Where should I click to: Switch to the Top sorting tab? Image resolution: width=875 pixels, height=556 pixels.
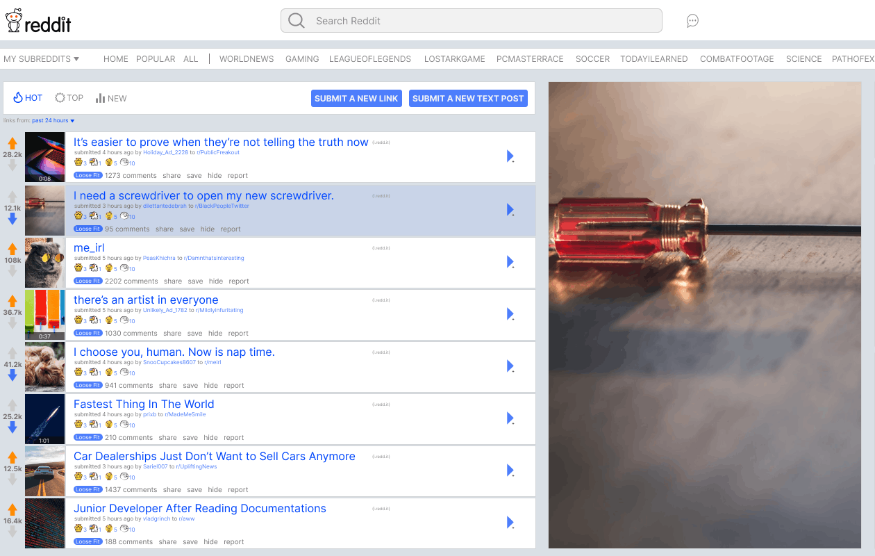point(69,98)
